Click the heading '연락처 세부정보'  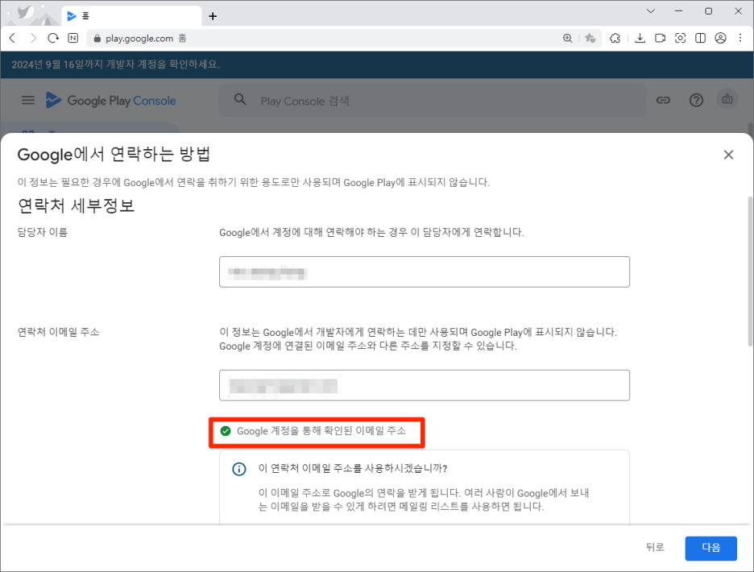[76, 205]
